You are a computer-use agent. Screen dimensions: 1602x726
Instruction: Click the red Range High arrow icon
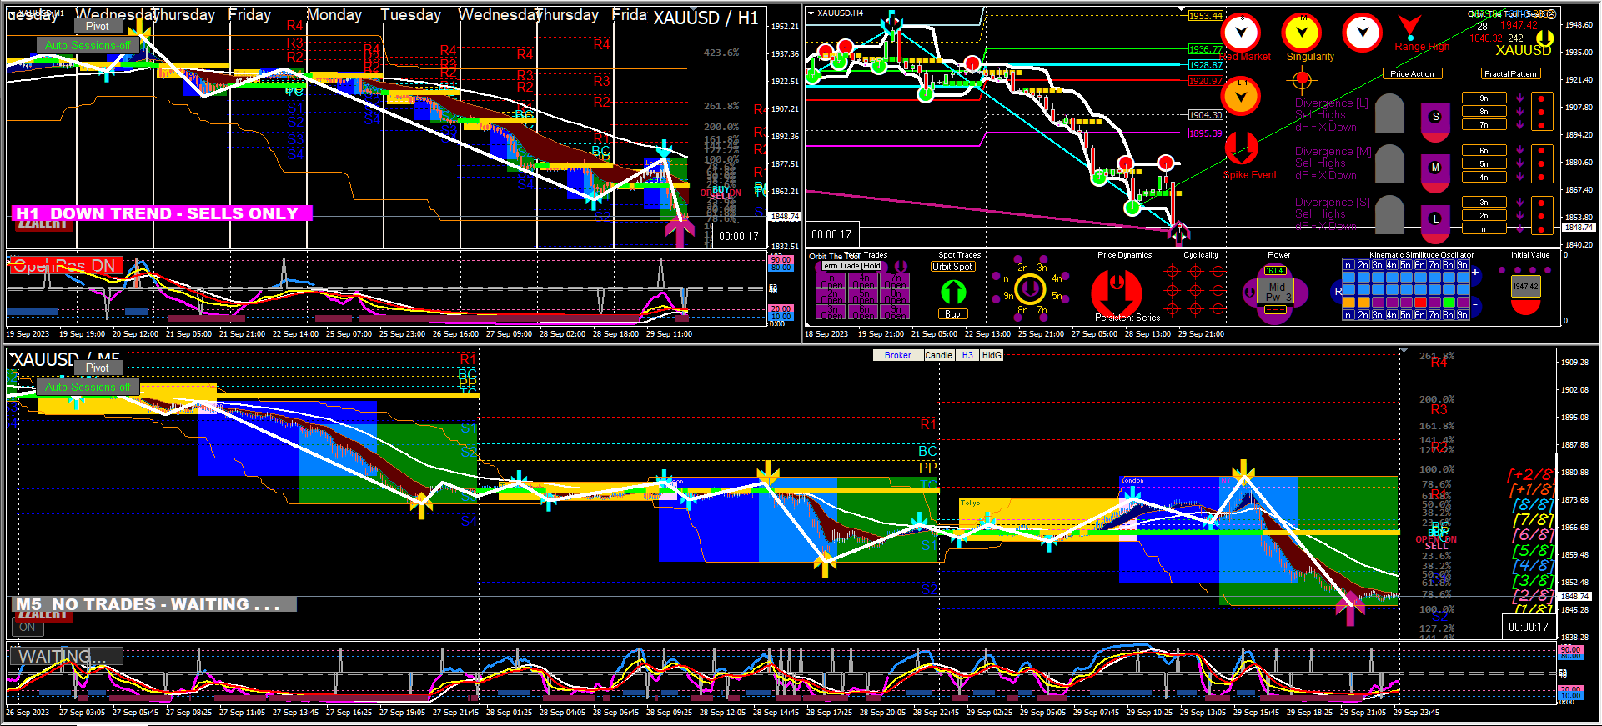tap(1409, 27)
